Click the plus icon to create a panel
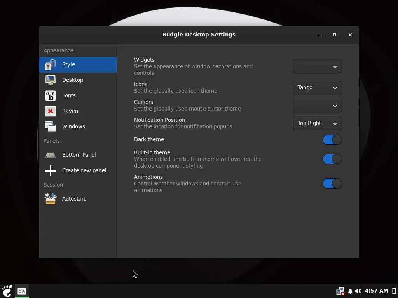 coord(50,171)
